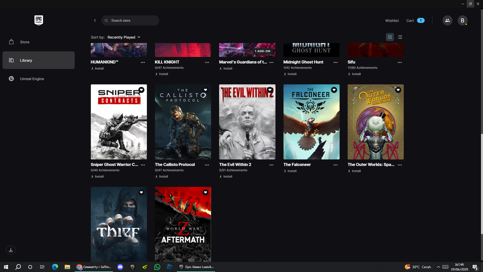The height and width of the screenshot is (272, 483).
Task: Switch to list view layout
Action: coord(400,37)
